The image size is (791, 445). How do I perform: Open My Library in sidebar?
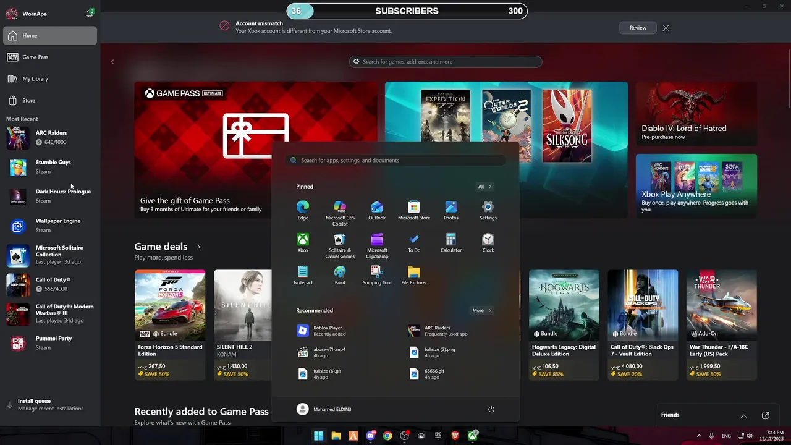(50, 78)
